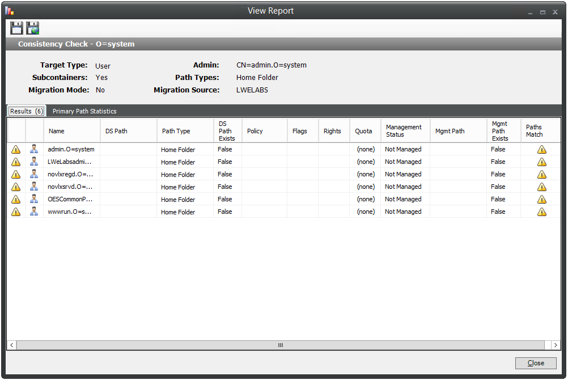
Task: Click the Rights column header
Action: tap(334, 131)
